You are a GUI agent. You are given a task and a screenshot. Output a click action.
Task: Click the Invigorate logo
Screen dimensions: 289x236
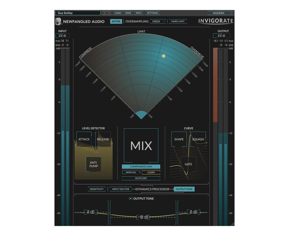[216, 21]
